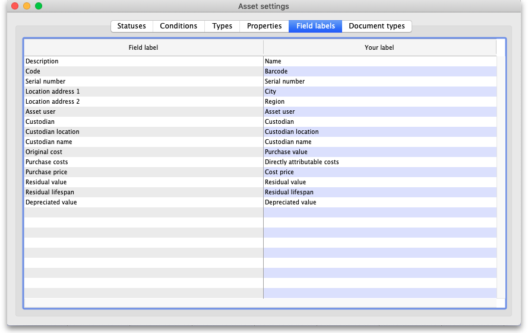Click the 'Location address 1' field row

pyautogui.click(x=143, y=91)
